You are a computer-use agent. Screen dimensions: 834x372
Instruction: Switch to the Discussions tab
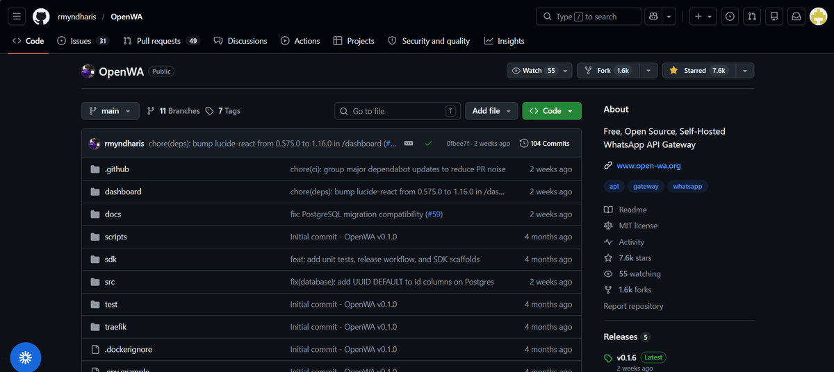point(240,41)
